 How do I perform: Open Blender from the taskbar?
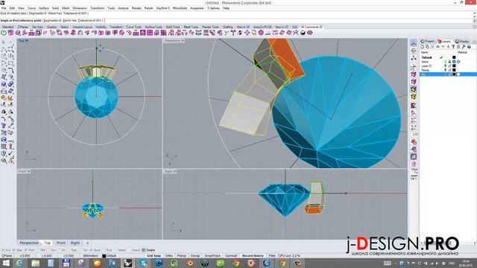[x=189, y=263]
